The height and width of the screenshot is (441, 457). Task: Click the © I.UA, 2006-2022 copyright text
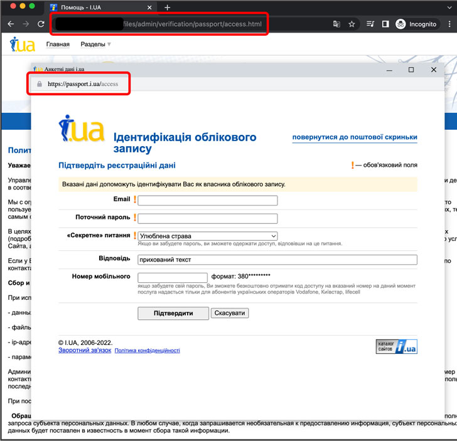(x=85, y=343)
